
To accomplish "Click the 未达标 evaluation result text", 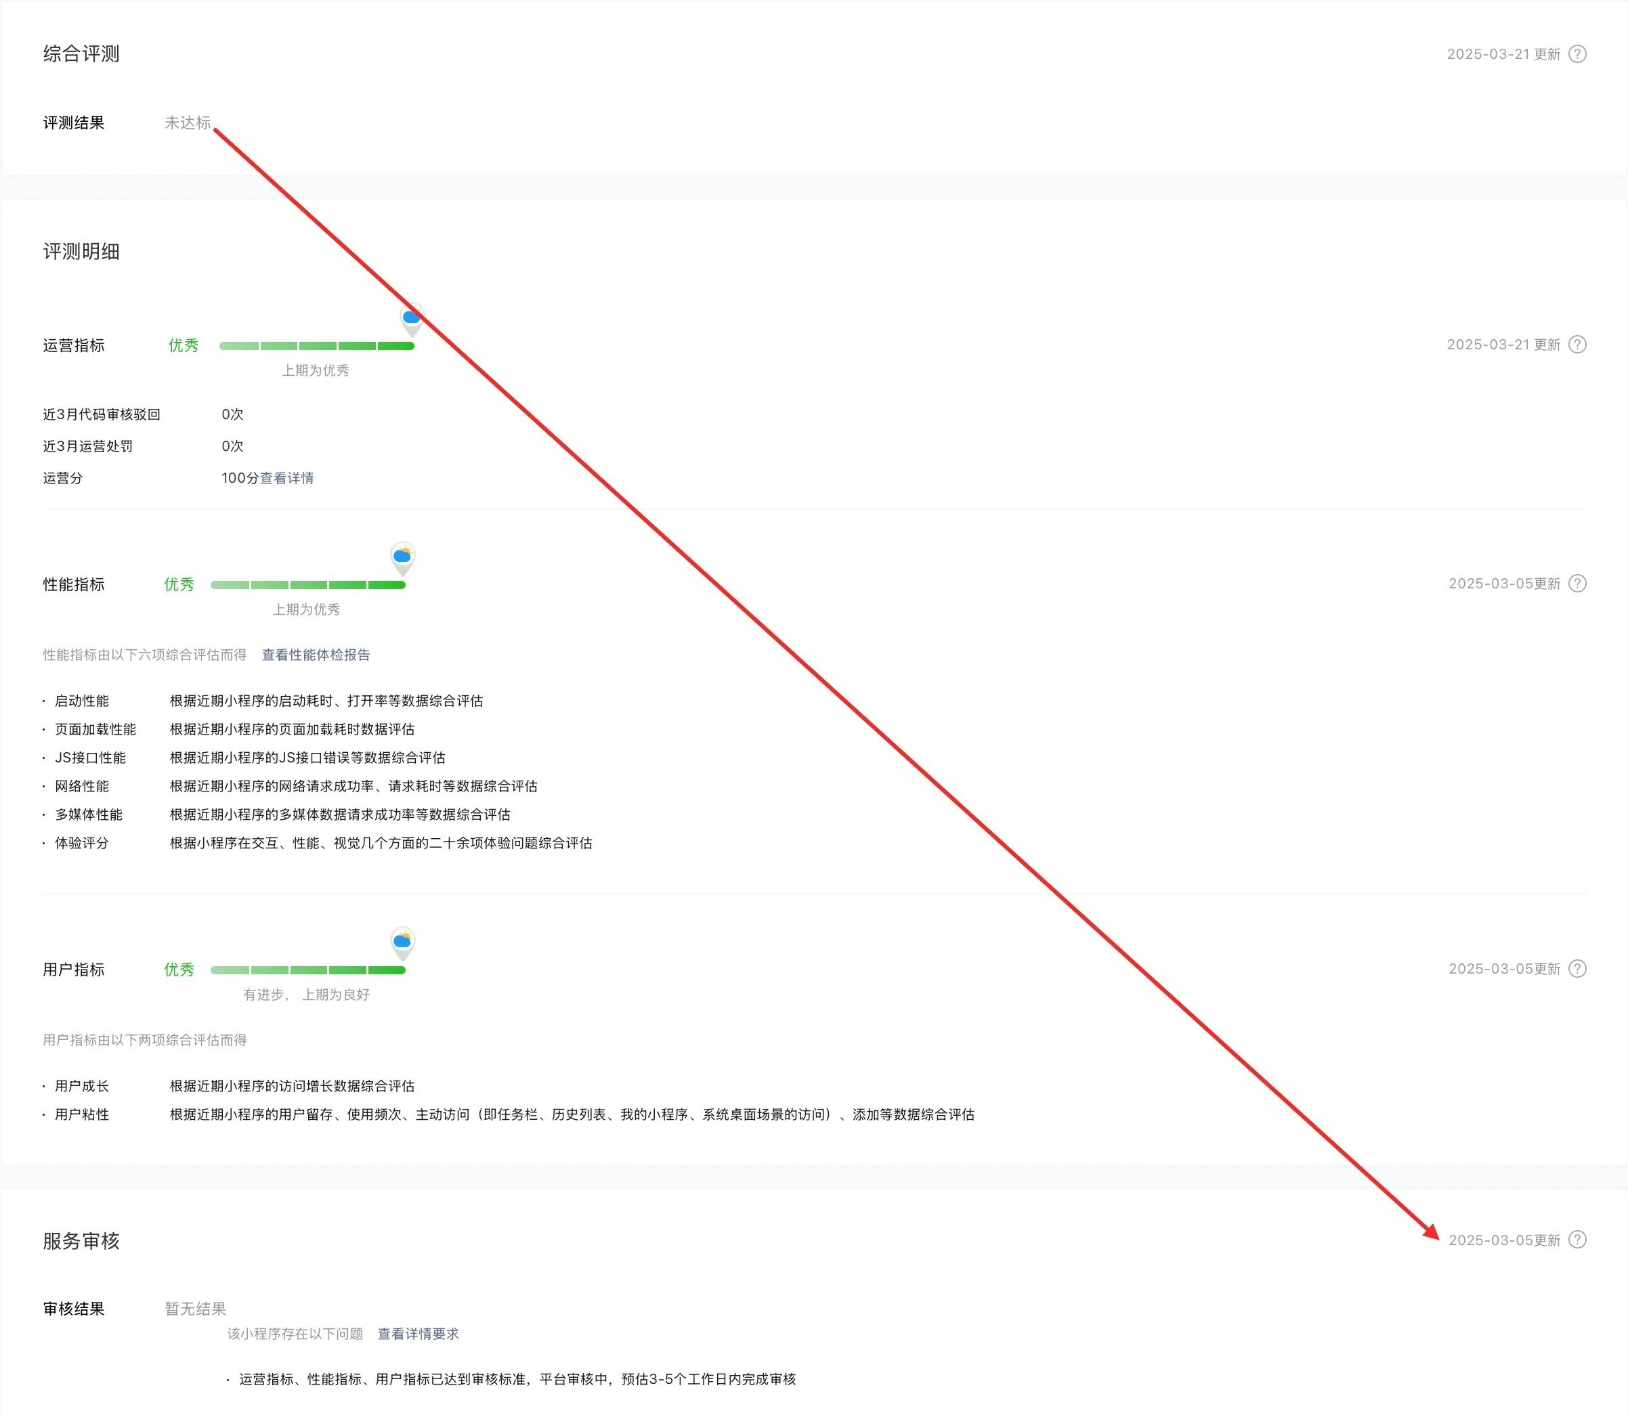I will 187,123.
